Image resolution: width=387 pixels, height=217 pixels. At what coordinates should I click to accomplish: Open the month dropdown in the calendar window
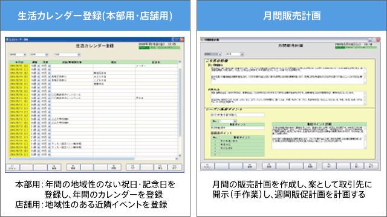pos(39,55)
